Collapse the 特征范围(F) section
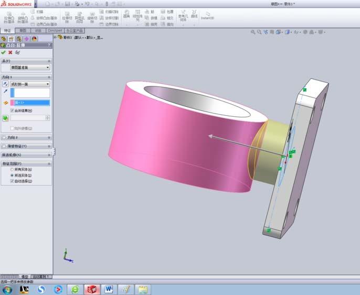 click(49, 163)
